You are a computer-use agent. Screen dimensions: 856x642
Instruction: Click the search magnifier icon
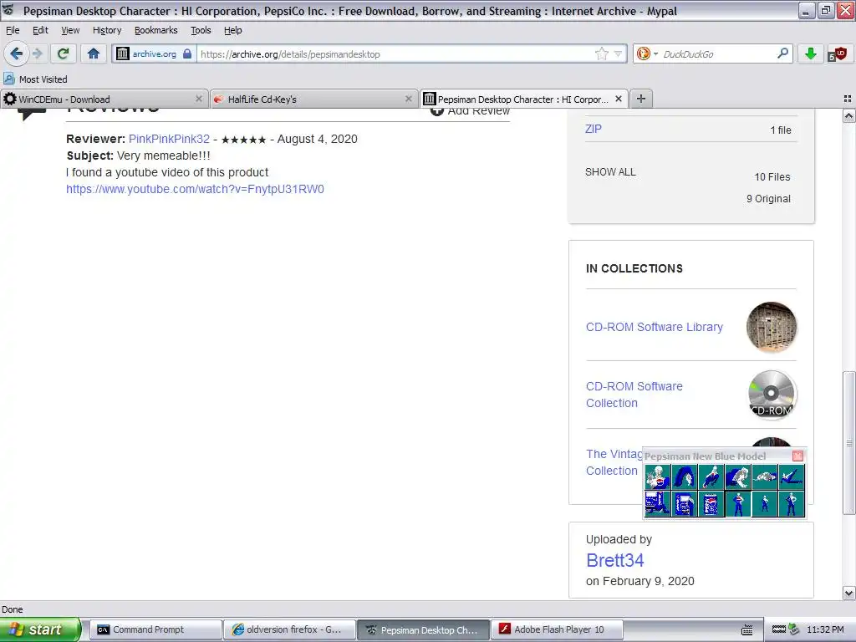pyautogui.click(x=782, y=53)
